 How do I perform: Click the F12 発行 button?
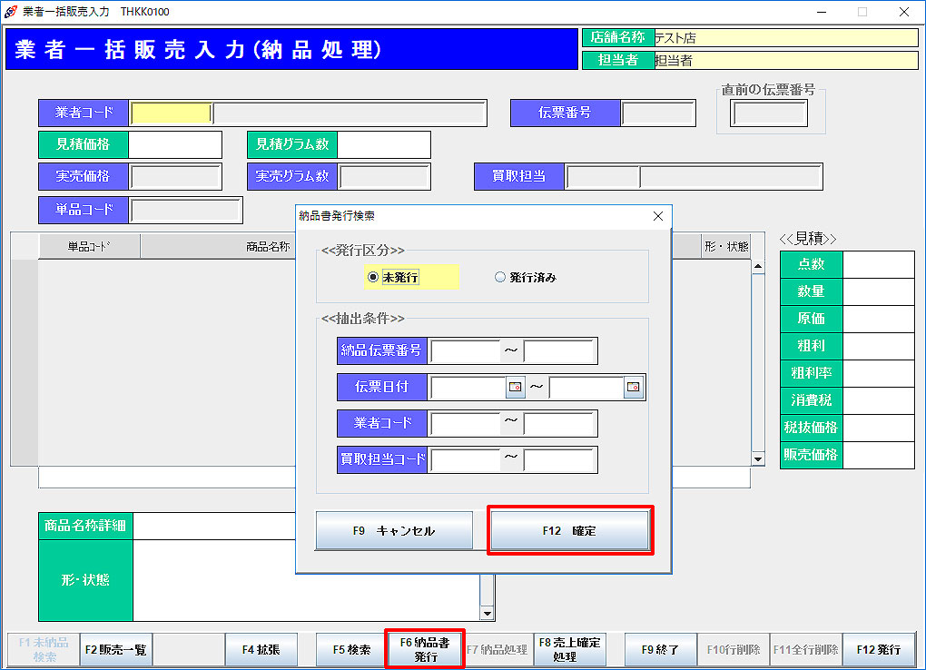pos(879,650)
